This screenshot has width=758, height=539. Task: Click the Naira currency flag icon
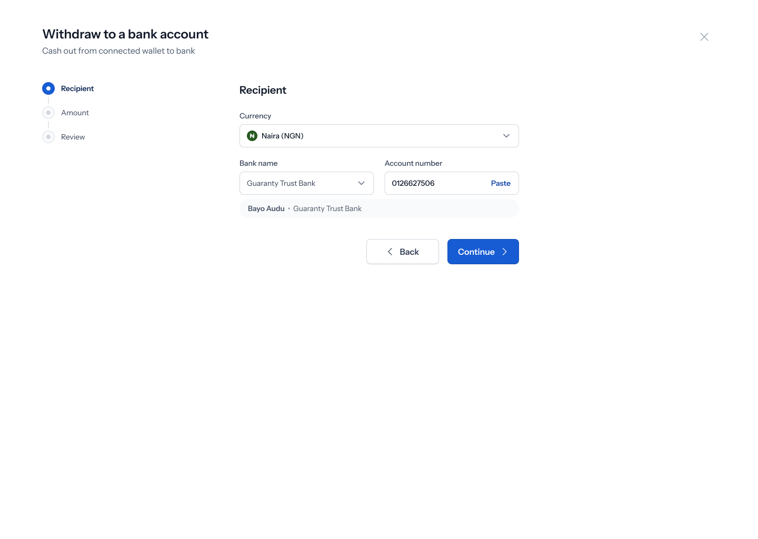coord(252,136)
